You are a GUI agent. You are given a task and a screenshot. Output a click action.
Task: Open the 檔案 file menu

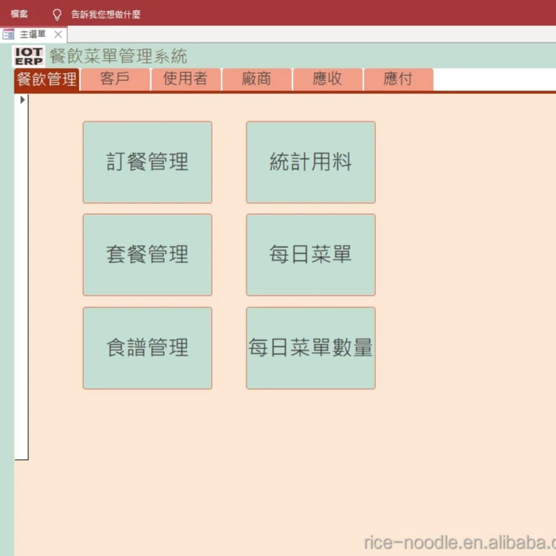tap(19, 14)
